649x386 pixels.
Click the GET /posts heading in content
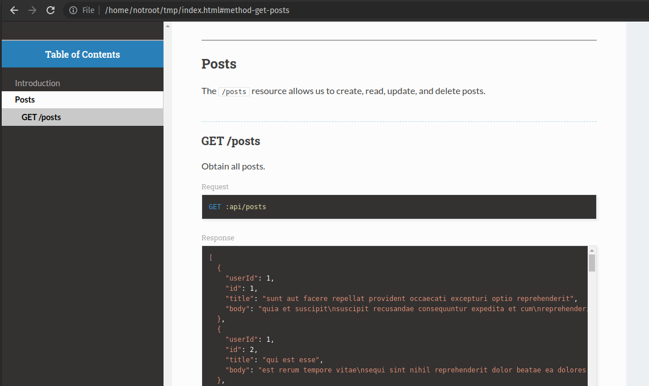coord(231,141)
